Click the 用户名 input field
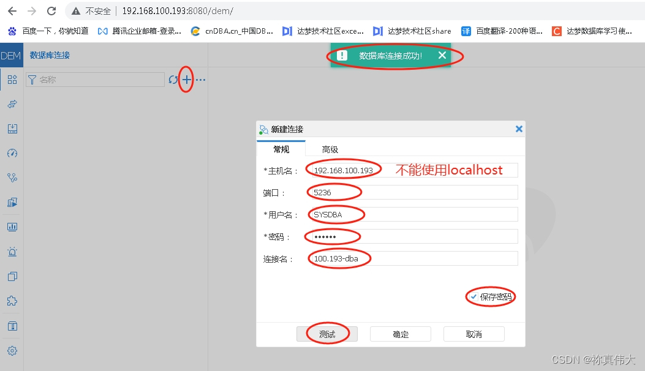The image size is (645, 371). pos(415,215)
